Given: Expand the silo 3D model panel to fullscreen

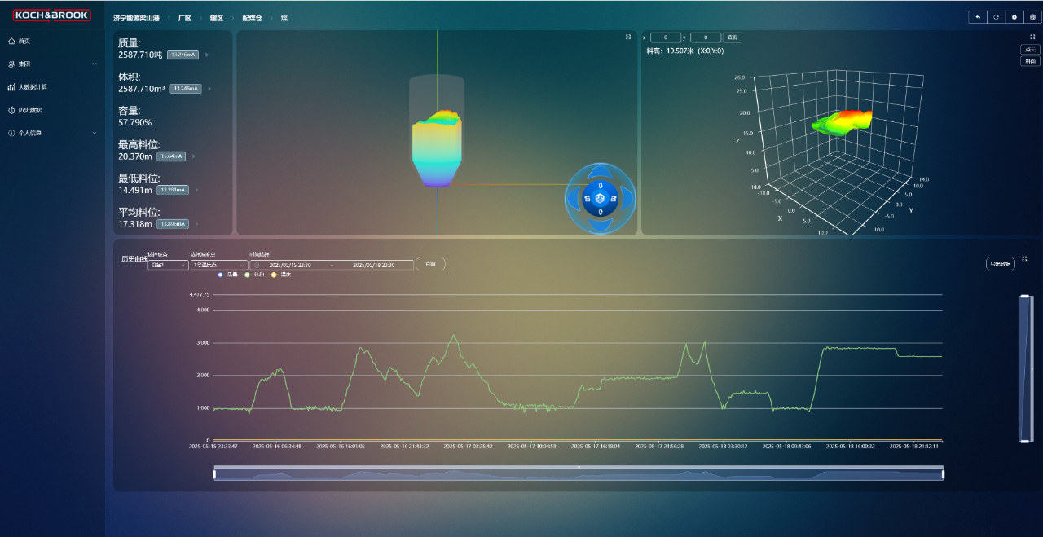Looking at the screenshot, I should coord(627,37).
